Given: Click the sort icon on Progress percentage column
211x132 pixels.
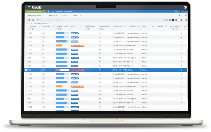Looking at the screenshot, I should [x=68, y=26].
